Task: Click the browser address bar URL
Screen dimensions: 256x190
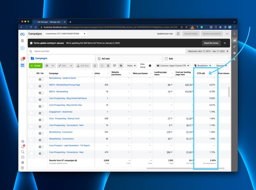Action: pyautogui.click(x=111, y=27)
